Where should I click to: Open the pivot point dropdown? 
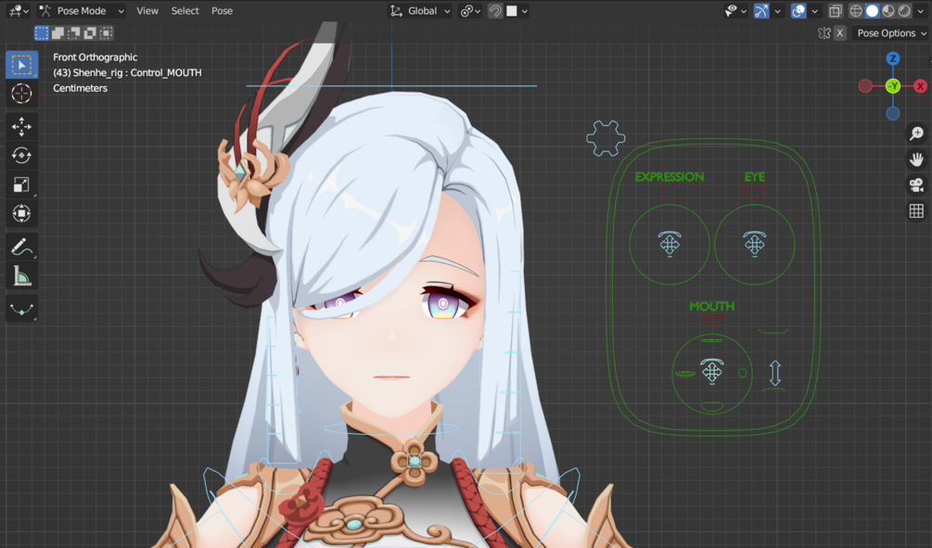tap(470, 11)
